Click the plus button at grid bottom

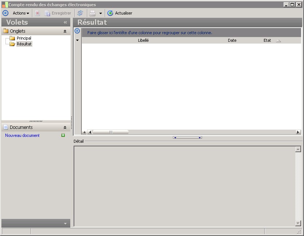84,133
